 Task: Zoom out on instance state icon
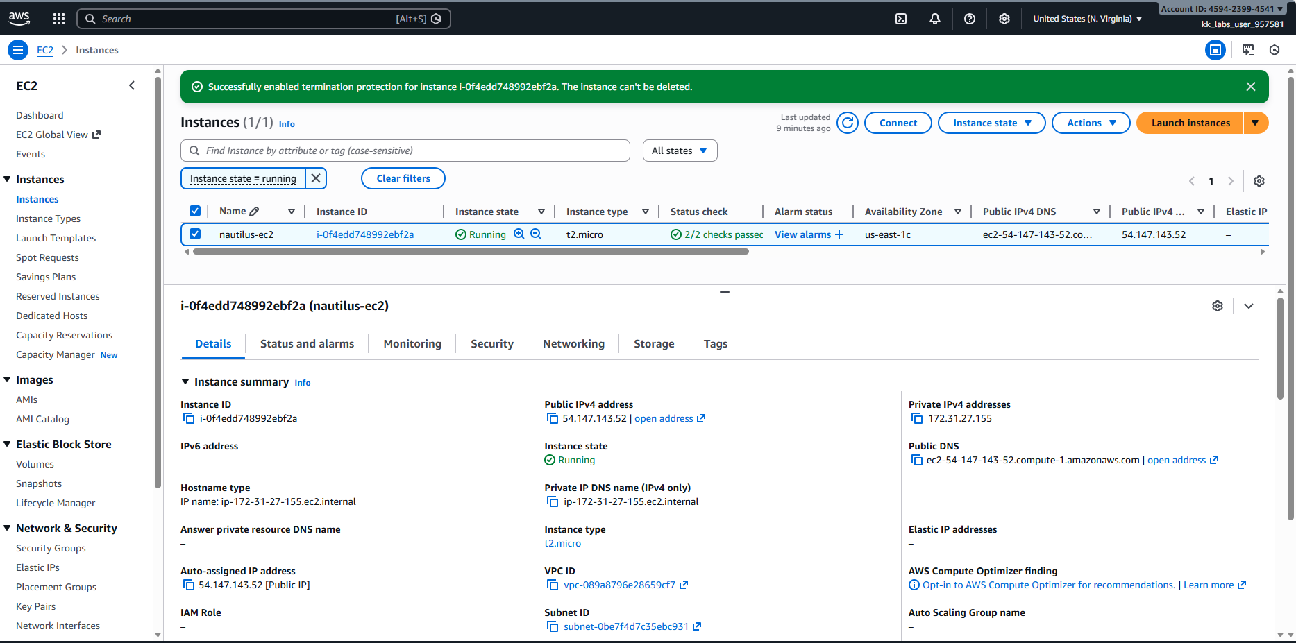(x=536, y=234)
